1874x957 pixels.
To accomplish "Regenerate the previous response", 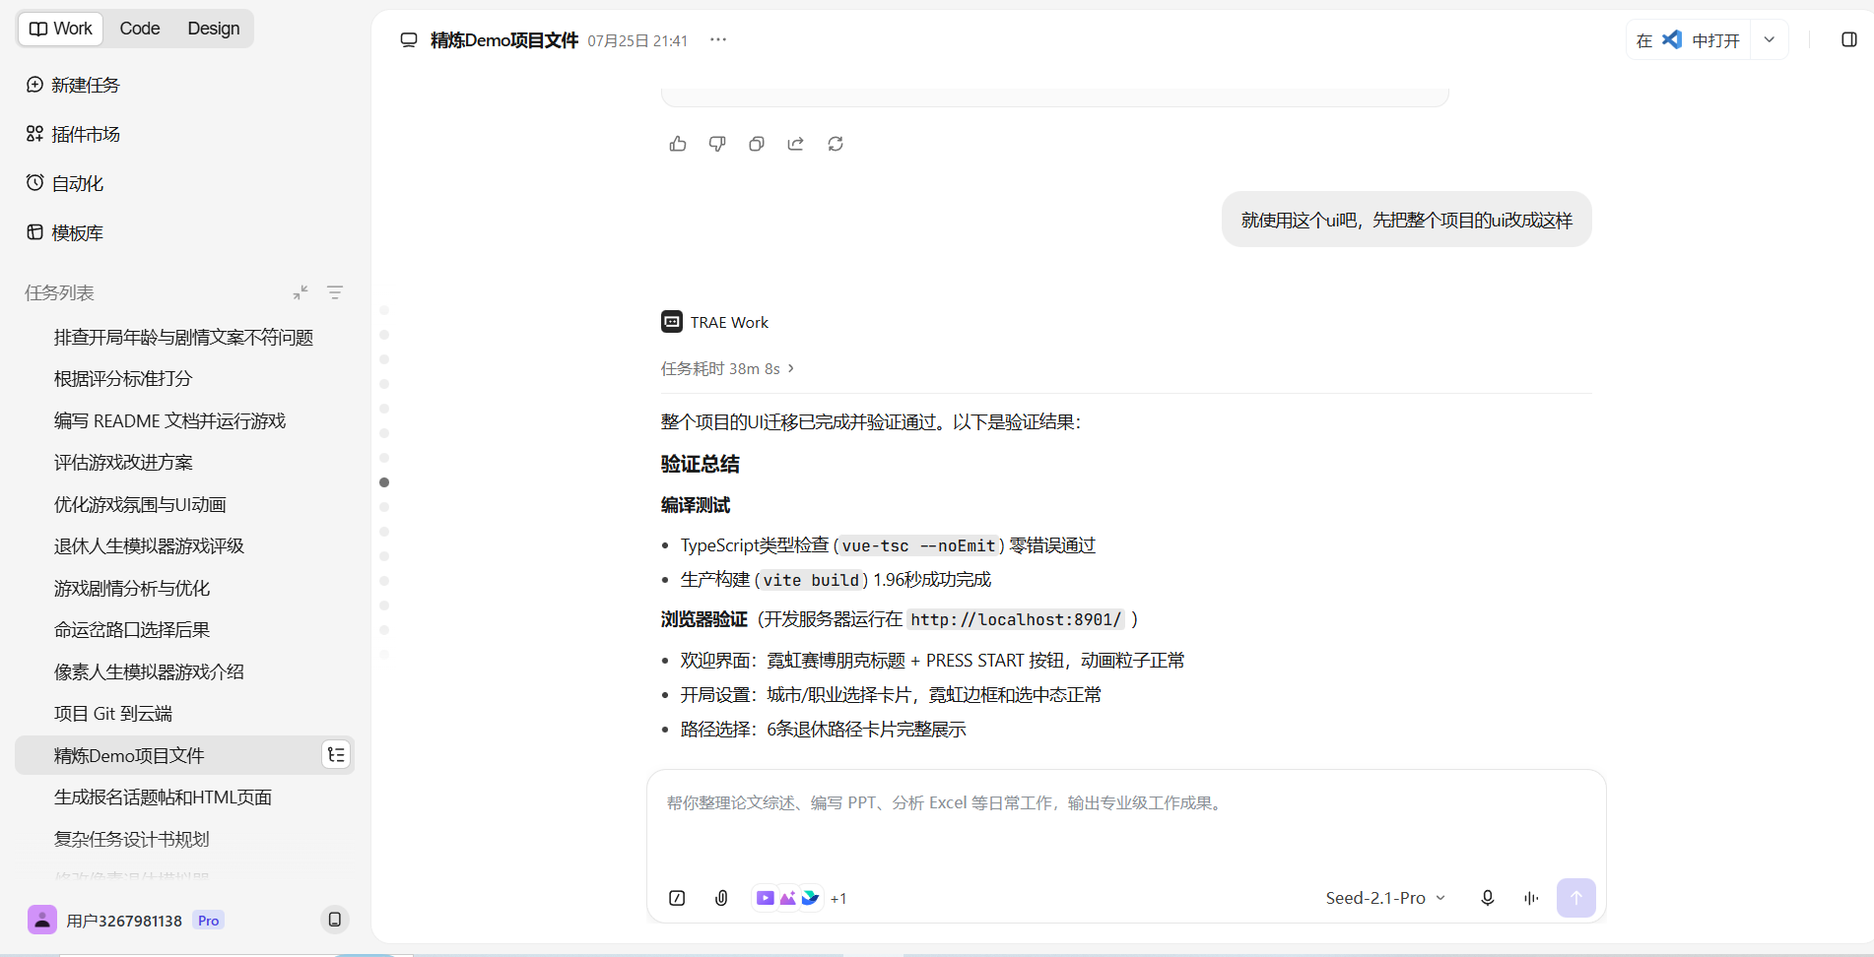I will 836,144.
